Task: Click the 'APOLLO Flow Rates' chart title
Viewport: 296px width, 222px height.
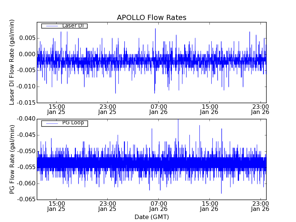Action: pyautogui.click(x=152, y=17)
